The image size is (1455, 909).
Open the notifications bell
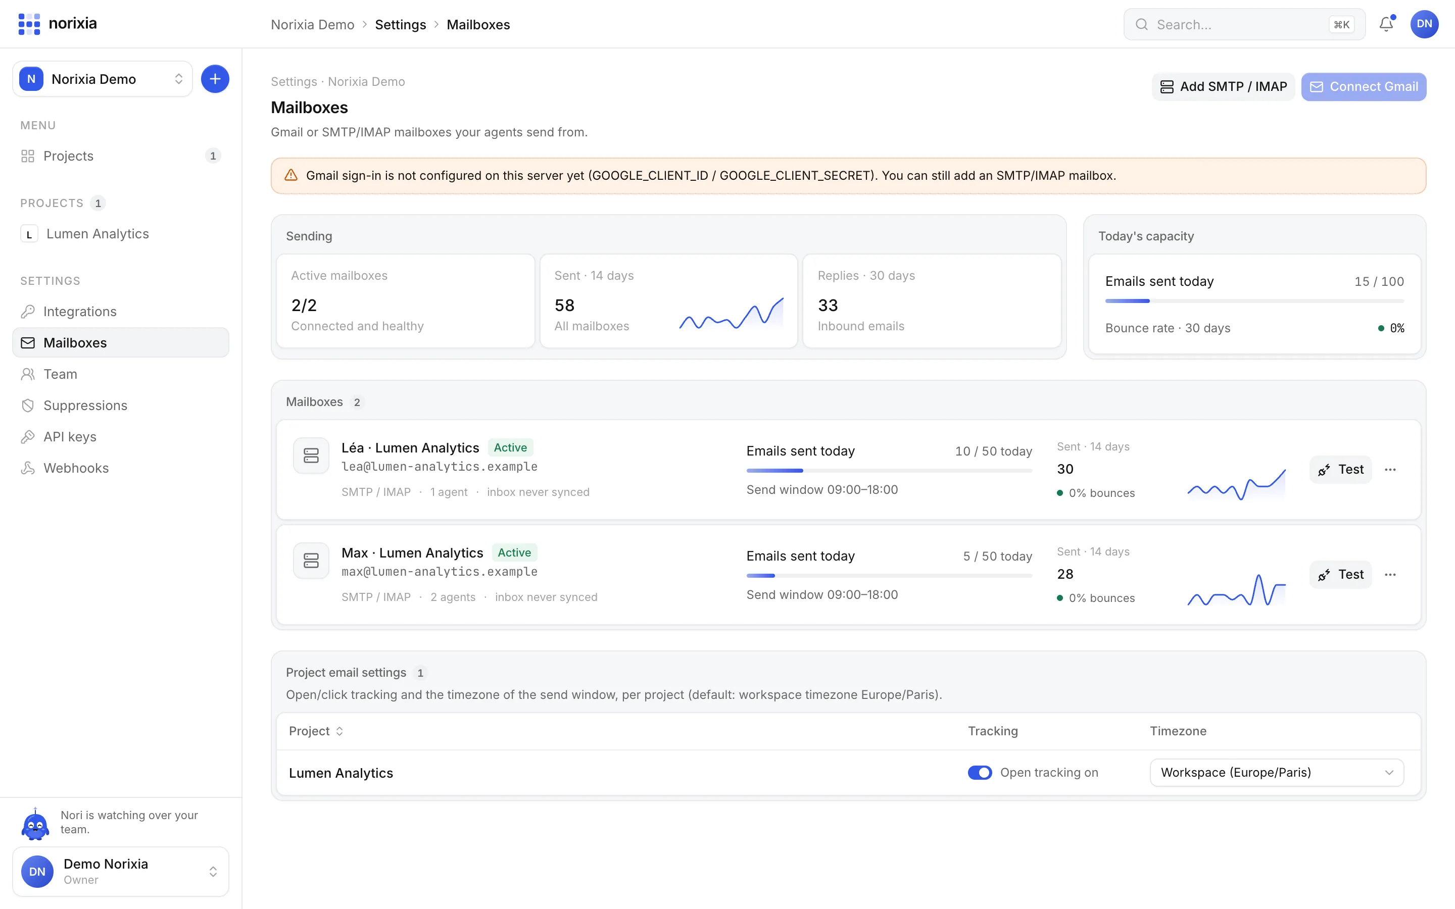click(x=1386, y=24)
